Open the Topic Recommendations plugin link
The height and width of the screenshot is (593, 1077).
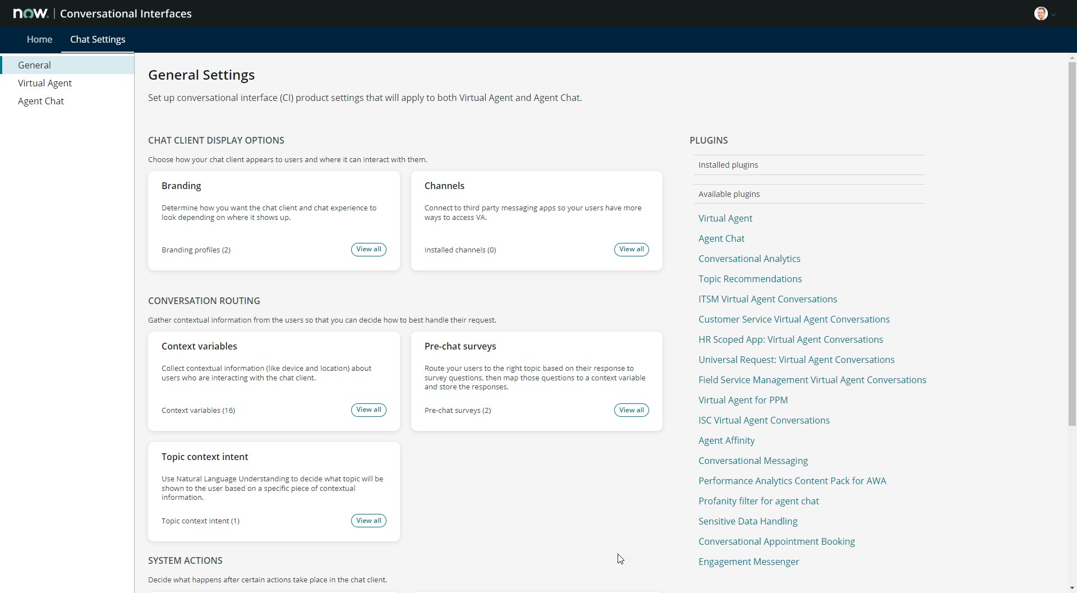coord(750,279)
